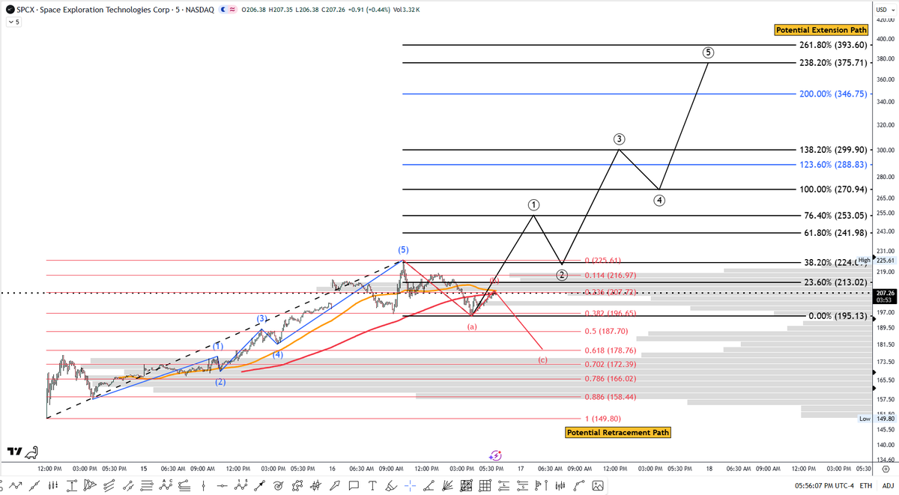Click the TradingView logo
Image resolution: width=899 pixels, height=495 pixels.
click(x=13, y=452)
